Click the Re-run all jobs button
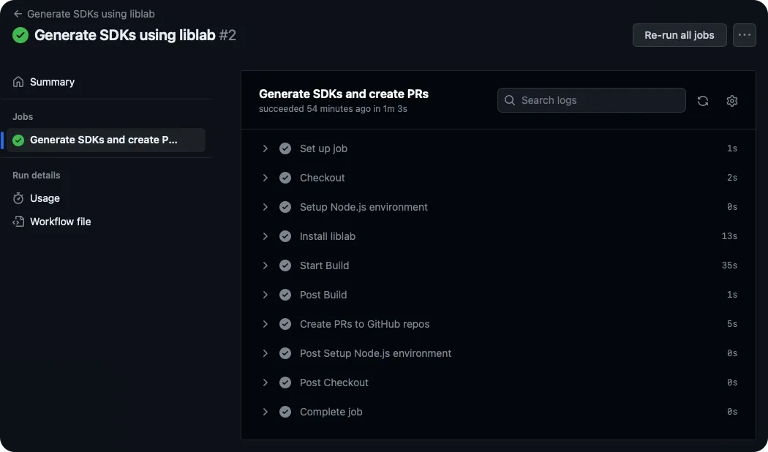768x452 pixels. pyautogui.click(x=679, y=34)
